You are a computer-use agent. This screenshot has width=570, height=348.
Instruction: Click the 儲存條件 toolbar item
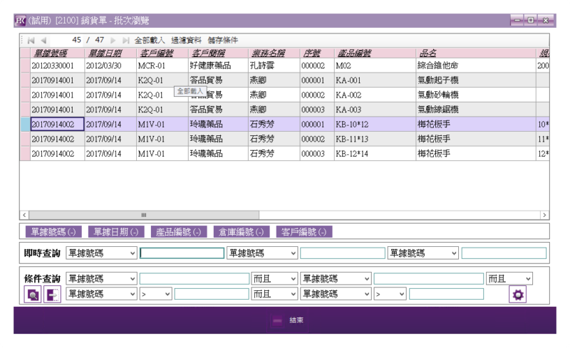pos(223,41)
